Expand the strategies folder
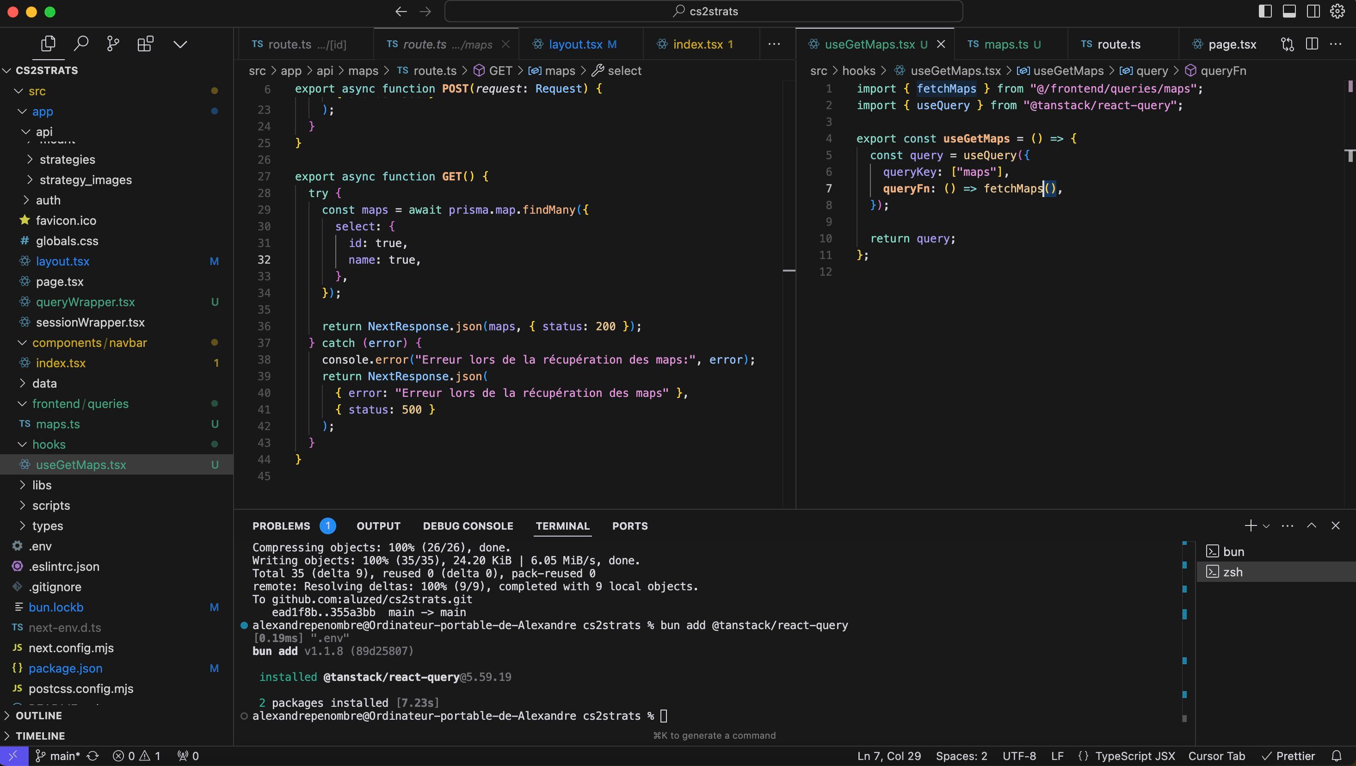1356x766 pixels. click(x=68, y=160)
